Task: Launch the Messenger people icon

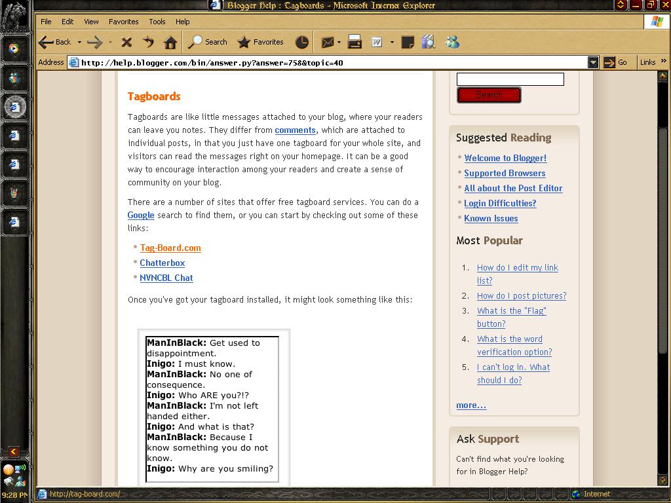Action: point(452,41)
